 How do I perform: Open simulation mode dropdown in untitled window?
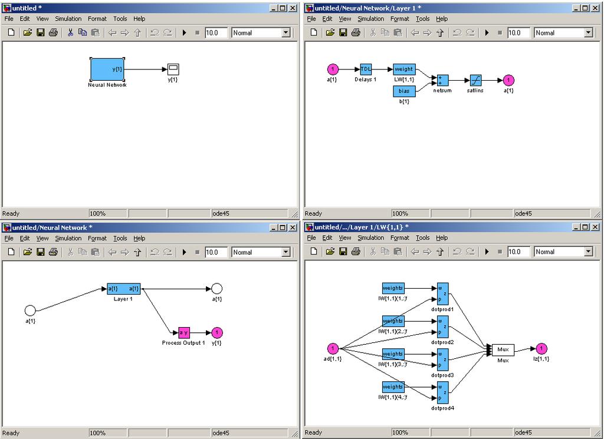pyautogui.click(x=286, y=33)
